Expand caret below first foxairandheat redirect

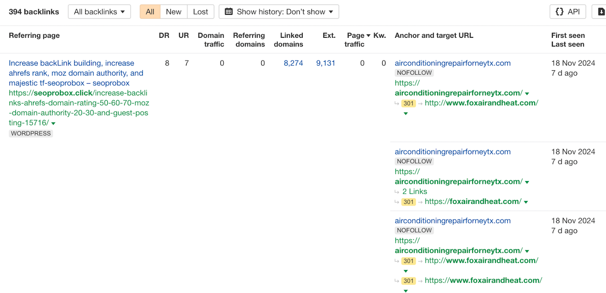[x=406, y=114]
